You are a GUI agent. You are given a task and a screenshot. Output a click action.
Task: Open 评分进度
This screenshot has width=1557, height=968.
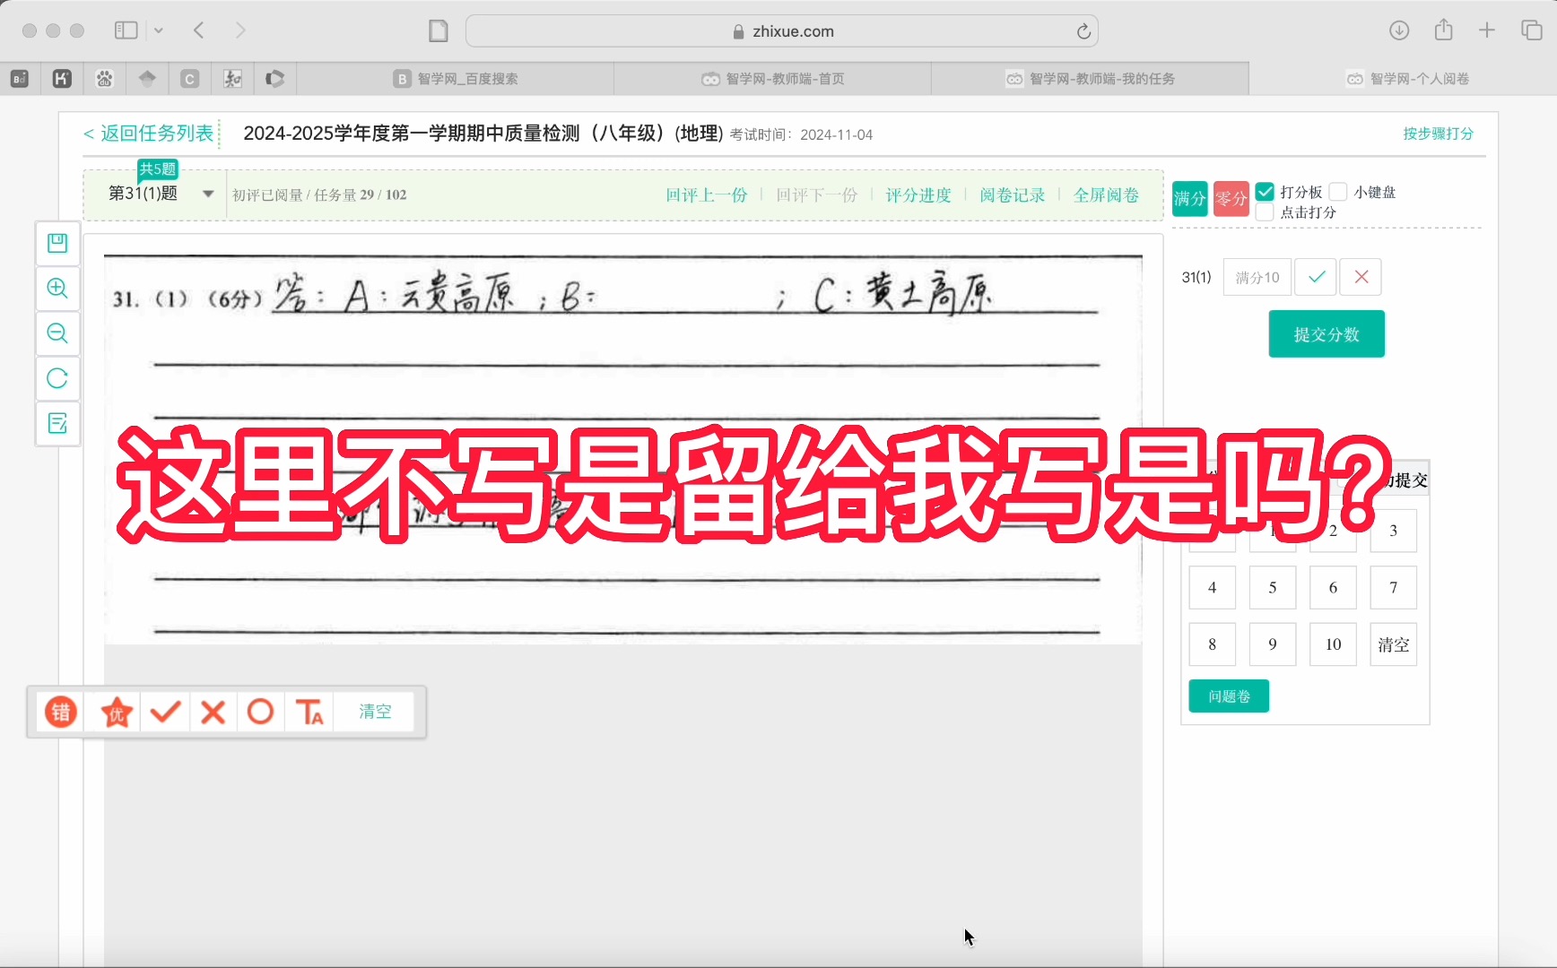click(918, 195)
